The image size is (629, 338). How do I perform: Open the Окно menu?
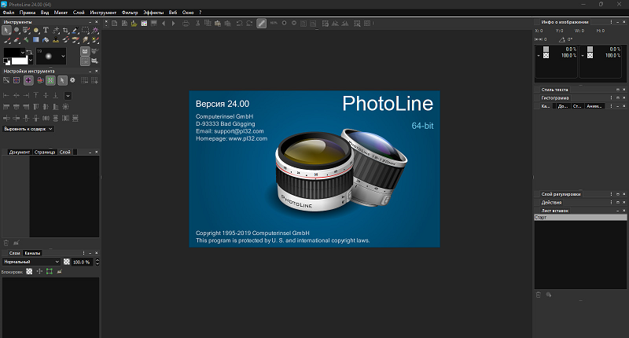(188, 13)
